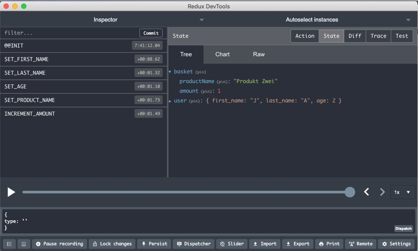
Task: Pin the productName value
Action: click(x=222, y=81)
